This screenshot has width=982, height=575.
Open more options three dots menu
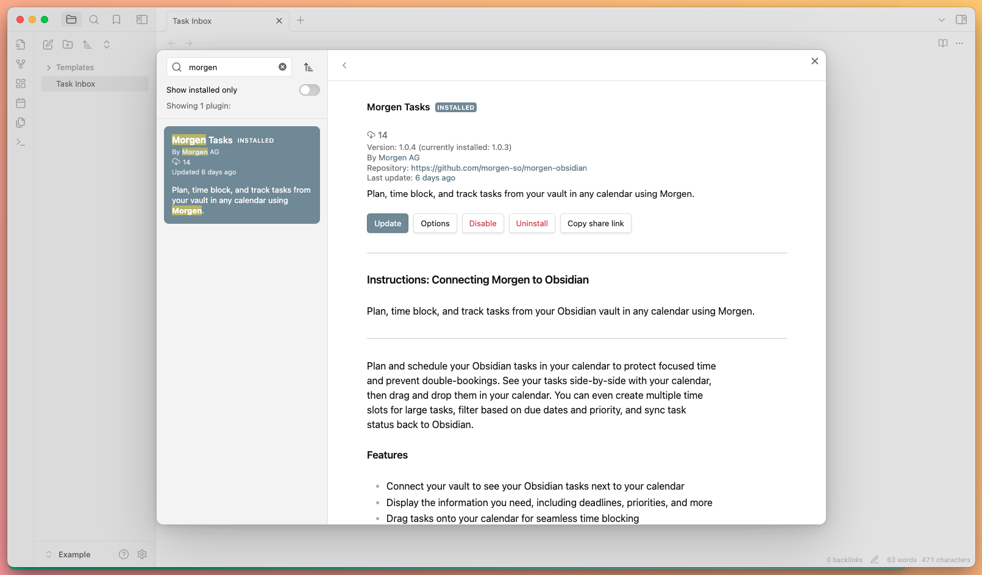click(959, 43)
